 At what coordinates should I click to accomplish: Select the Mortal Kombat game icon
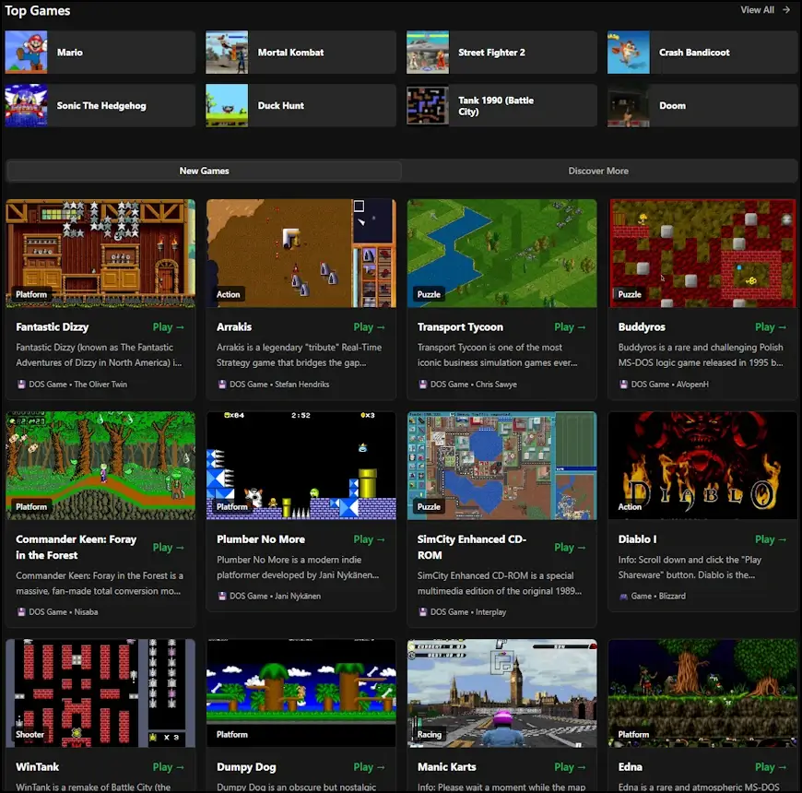pyautogui.click(x=227, y=53)
